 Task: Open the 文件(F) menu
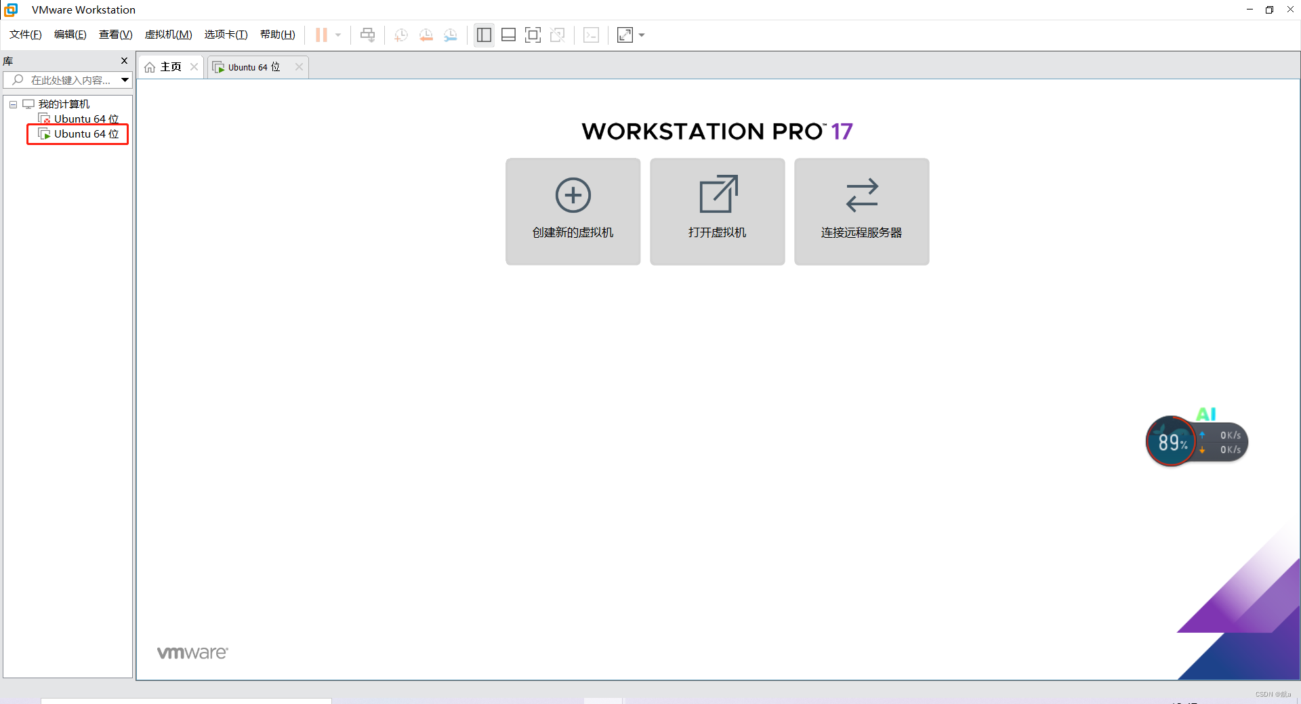click(x=26, y=35)
